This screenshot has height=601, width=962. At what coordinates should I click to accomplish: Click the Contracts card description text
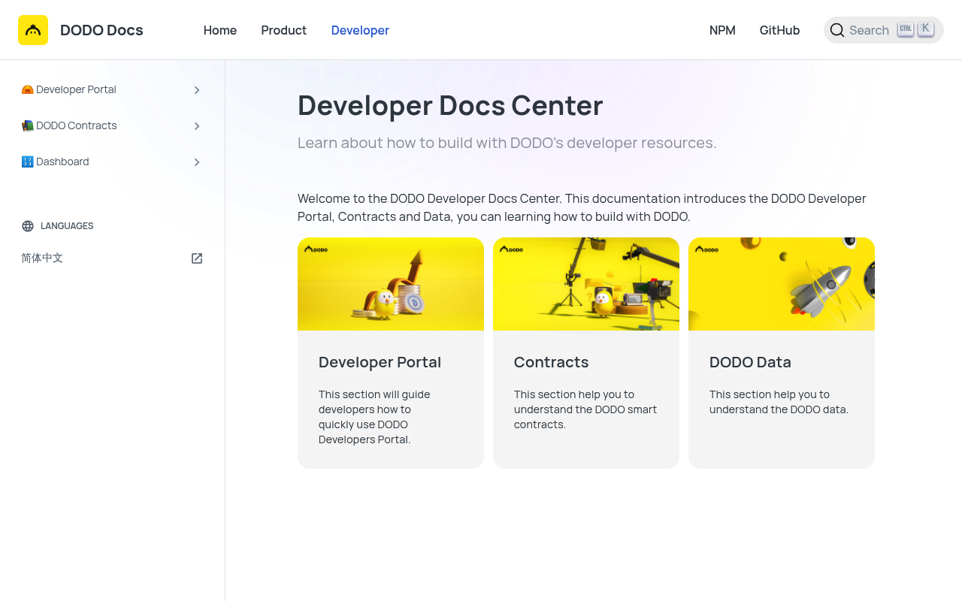click(585, 409)
